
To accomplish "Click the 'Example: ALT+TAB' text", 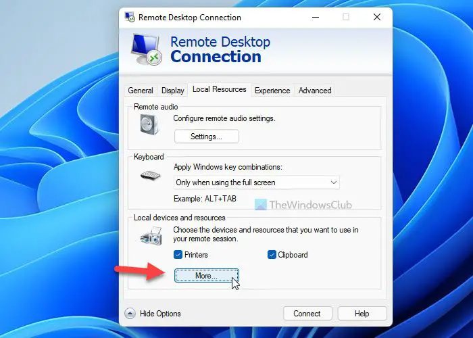I will click(205, 199).
